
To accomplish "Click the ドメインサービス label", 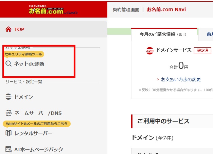I will 174,50.
